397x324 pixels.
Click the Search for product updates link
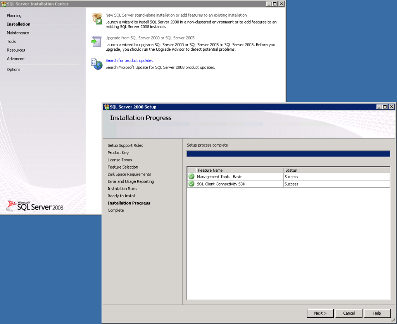pyautogui.click(x=129, y=60)
